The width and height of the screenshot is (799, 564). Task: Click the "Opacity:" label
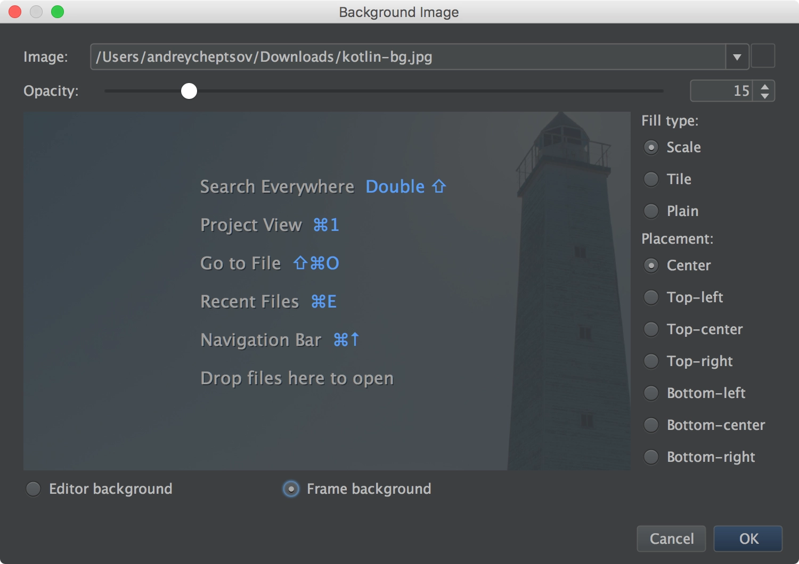tap(51, 91)
